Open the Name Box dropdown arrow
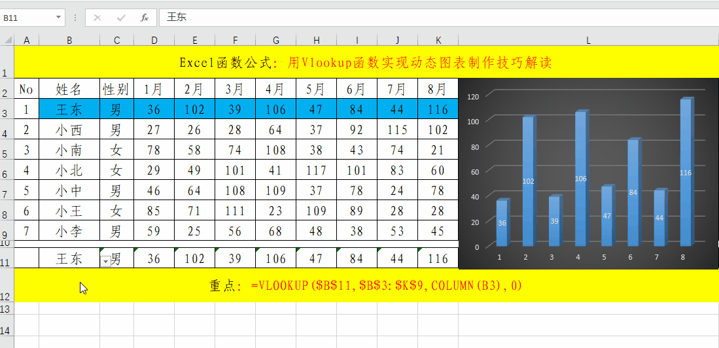The height and width of the screenshot is (348, 719). click(x=58, y=18)
